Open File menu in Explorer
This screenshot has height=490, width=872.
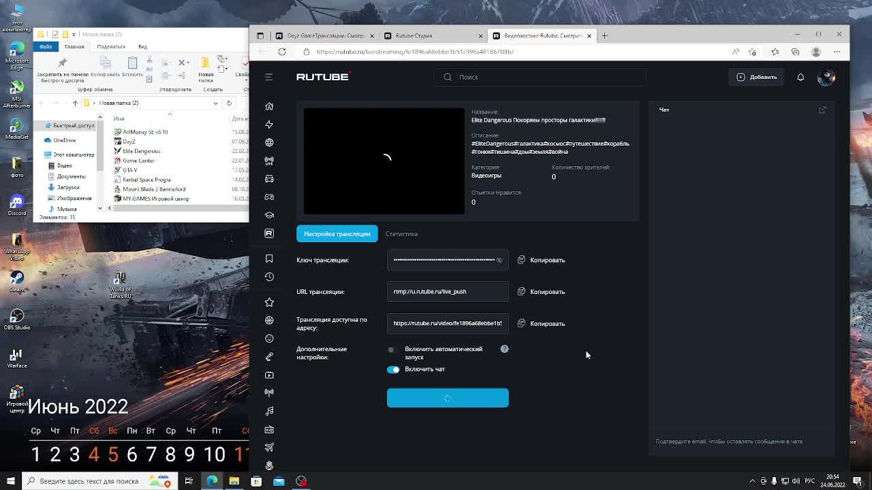(46, 46)
